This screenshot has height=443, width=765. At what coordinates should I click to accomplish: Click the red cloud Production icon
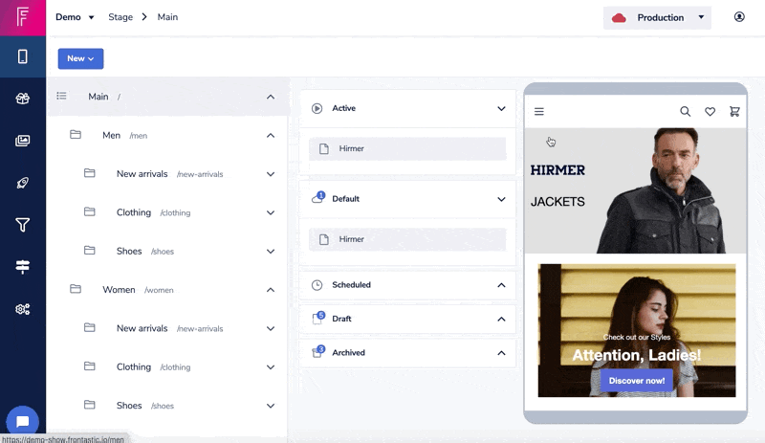click(619, 18)
